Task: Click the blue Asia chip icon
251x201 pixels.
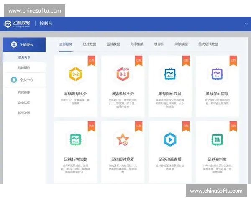Action: (170, 74)
